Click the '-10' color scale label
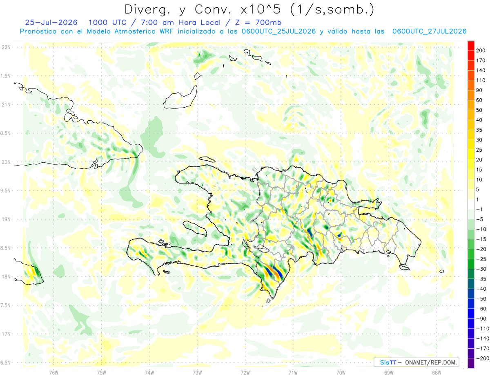The width and height of the screenshot is (490, 378). coord(482,229)
